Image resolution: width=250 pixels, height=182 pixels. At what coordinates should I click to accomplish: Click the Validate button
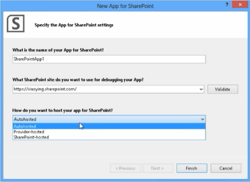pos(222,89)
